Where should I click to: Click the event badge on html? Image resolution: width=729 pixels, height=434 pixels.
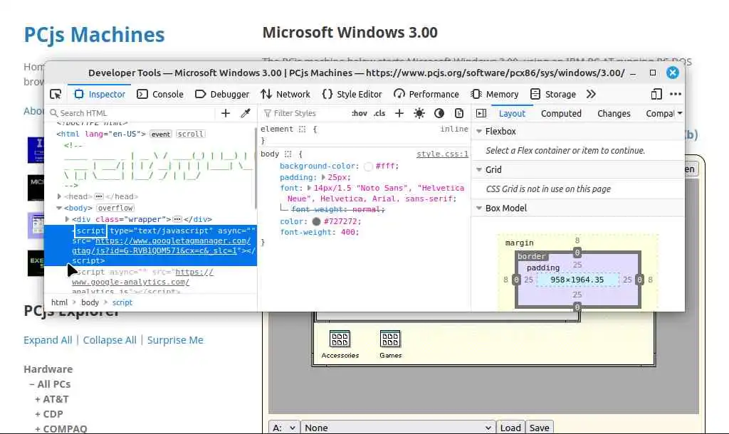coord(160,134)
